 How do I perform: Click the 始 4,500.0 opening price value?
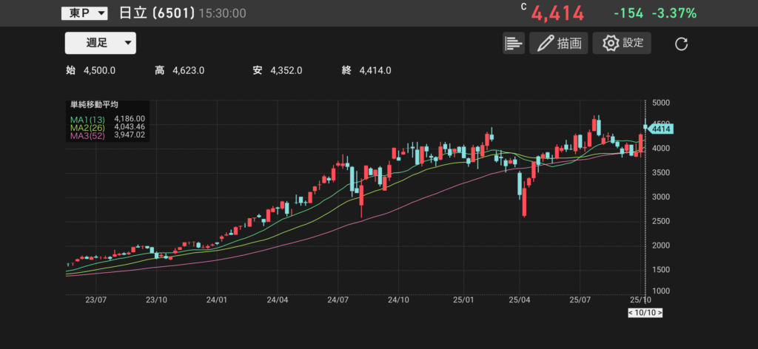[100, 70]
